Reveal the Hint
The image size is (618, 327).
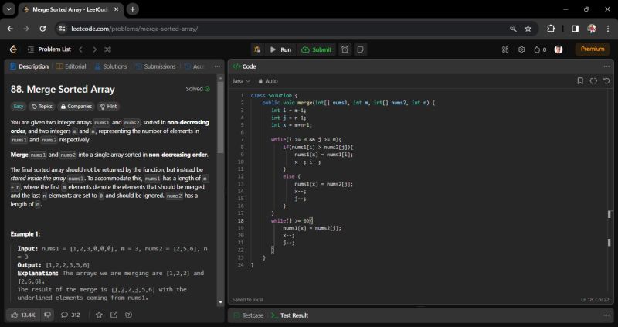108,107
